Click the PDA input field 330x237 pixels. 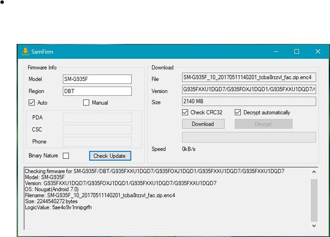click(x=97, y=118)
